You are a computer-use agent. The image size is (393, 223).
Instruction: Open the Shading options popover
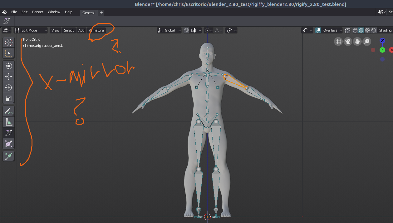[385, 30]
